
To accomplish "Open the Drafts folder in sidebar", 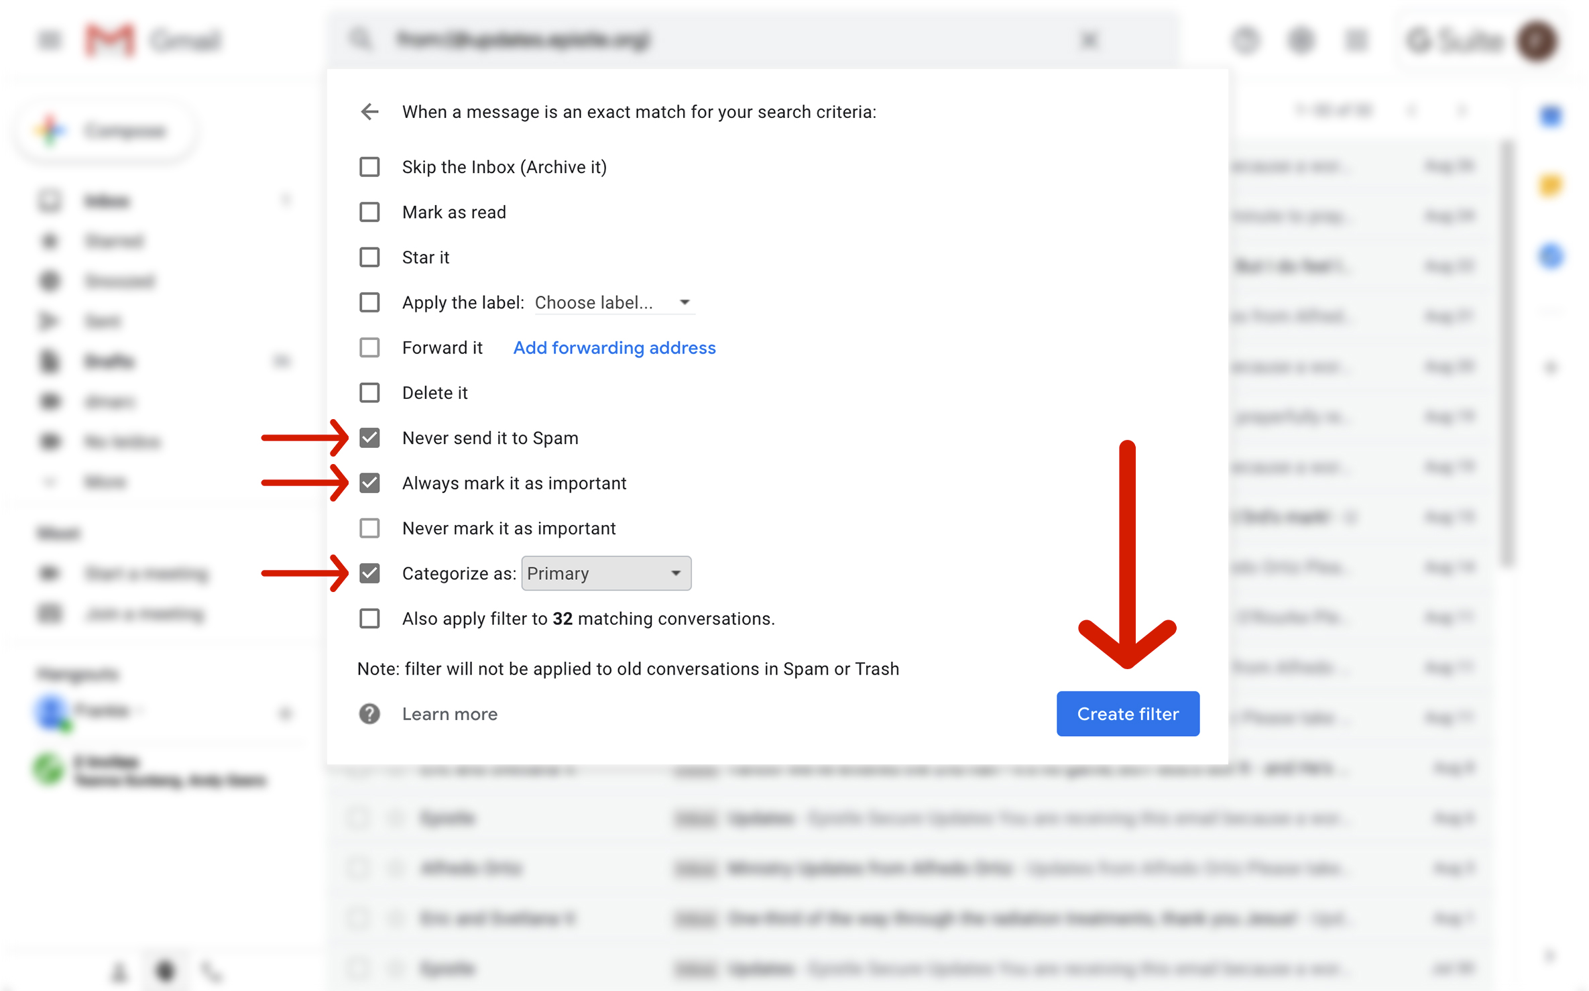I will click(x=109, y=361).
